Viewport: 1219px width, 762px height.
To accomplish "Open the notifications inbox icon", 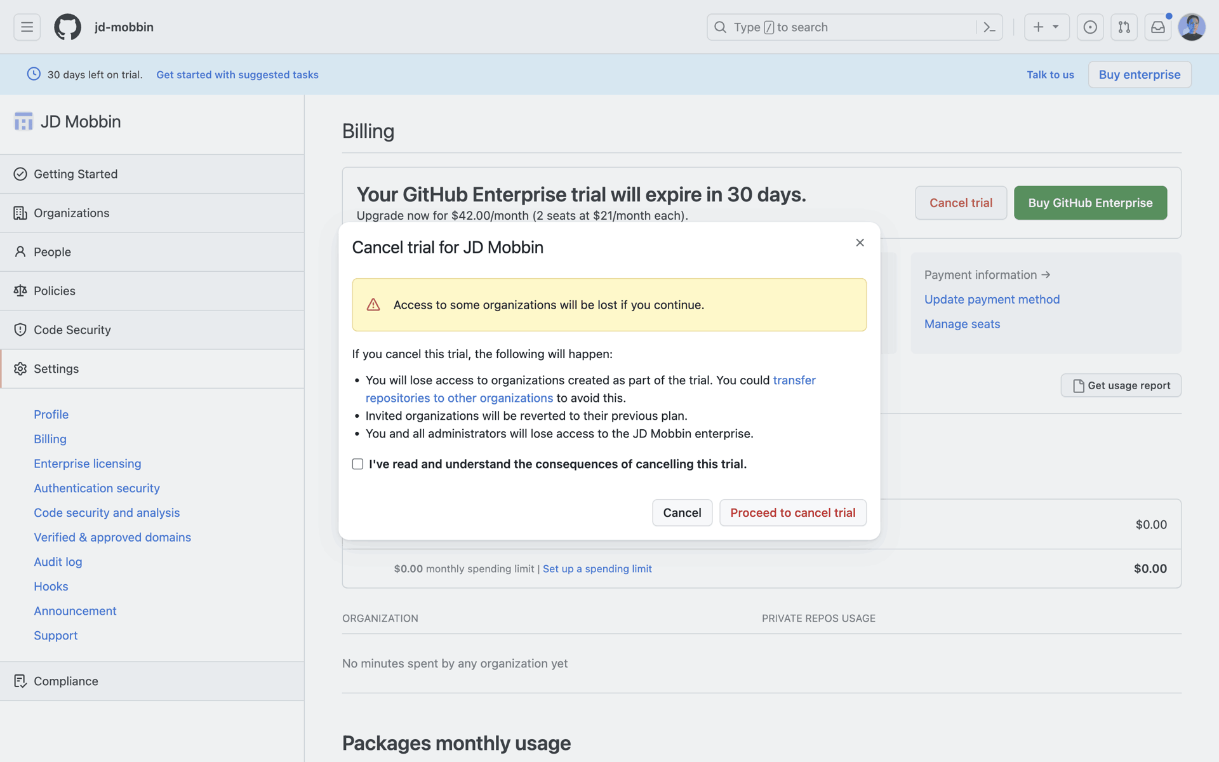I will coord(1158,27).
